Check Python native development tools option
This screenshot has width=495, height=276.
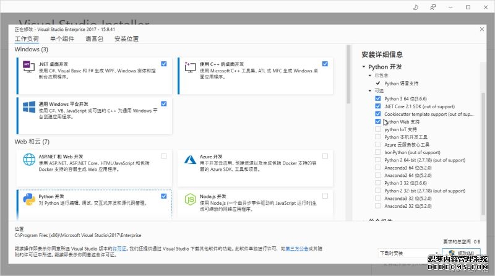(x=377, y=137)
